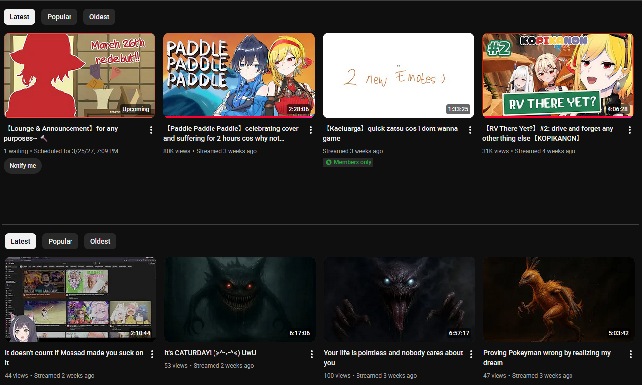This screenshot has height=385, width=642.
Task: Open action menu for RV There Yet video
Action: [630, 130]
